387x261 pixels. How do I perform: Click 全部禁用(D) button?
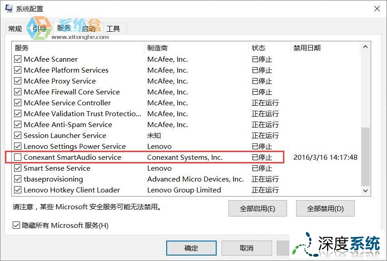point(325,208)
